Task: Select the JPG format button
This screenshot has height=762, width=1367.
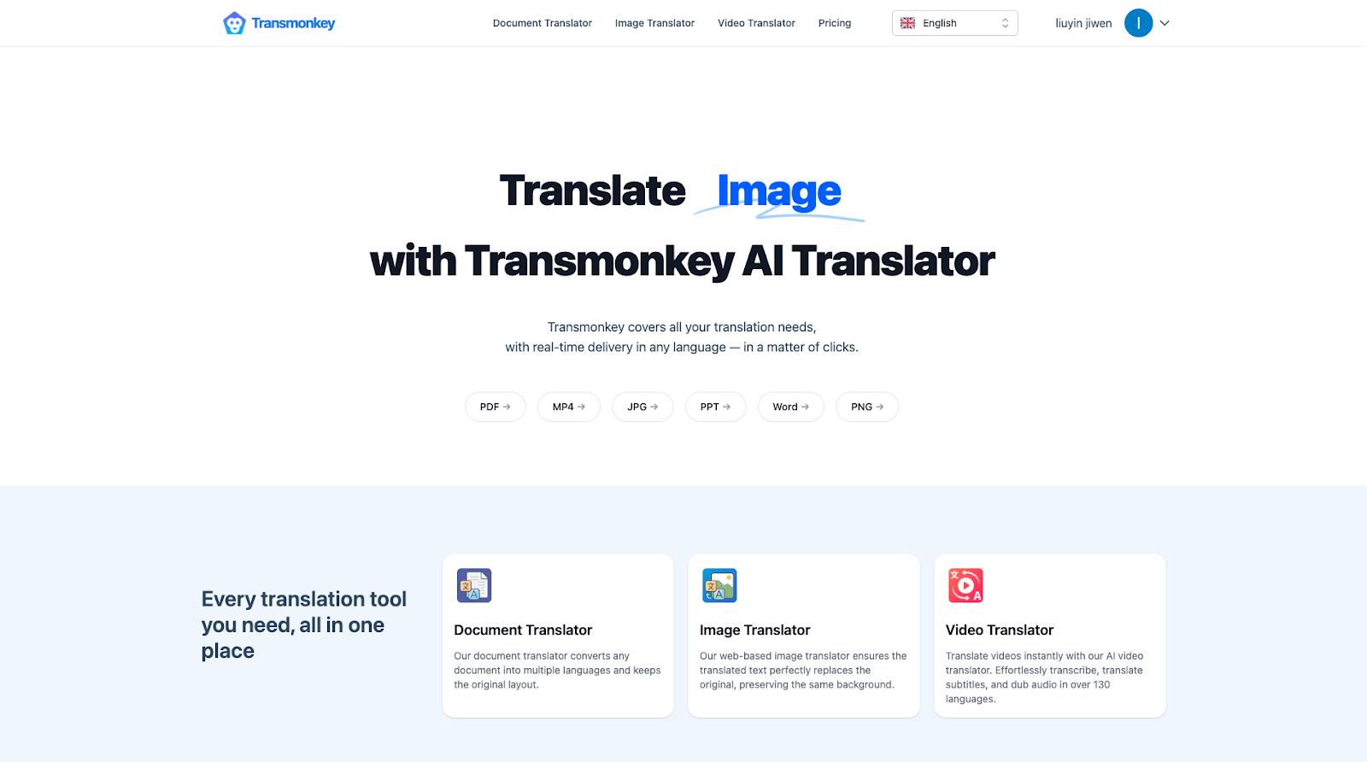Action: coord(642,407)
